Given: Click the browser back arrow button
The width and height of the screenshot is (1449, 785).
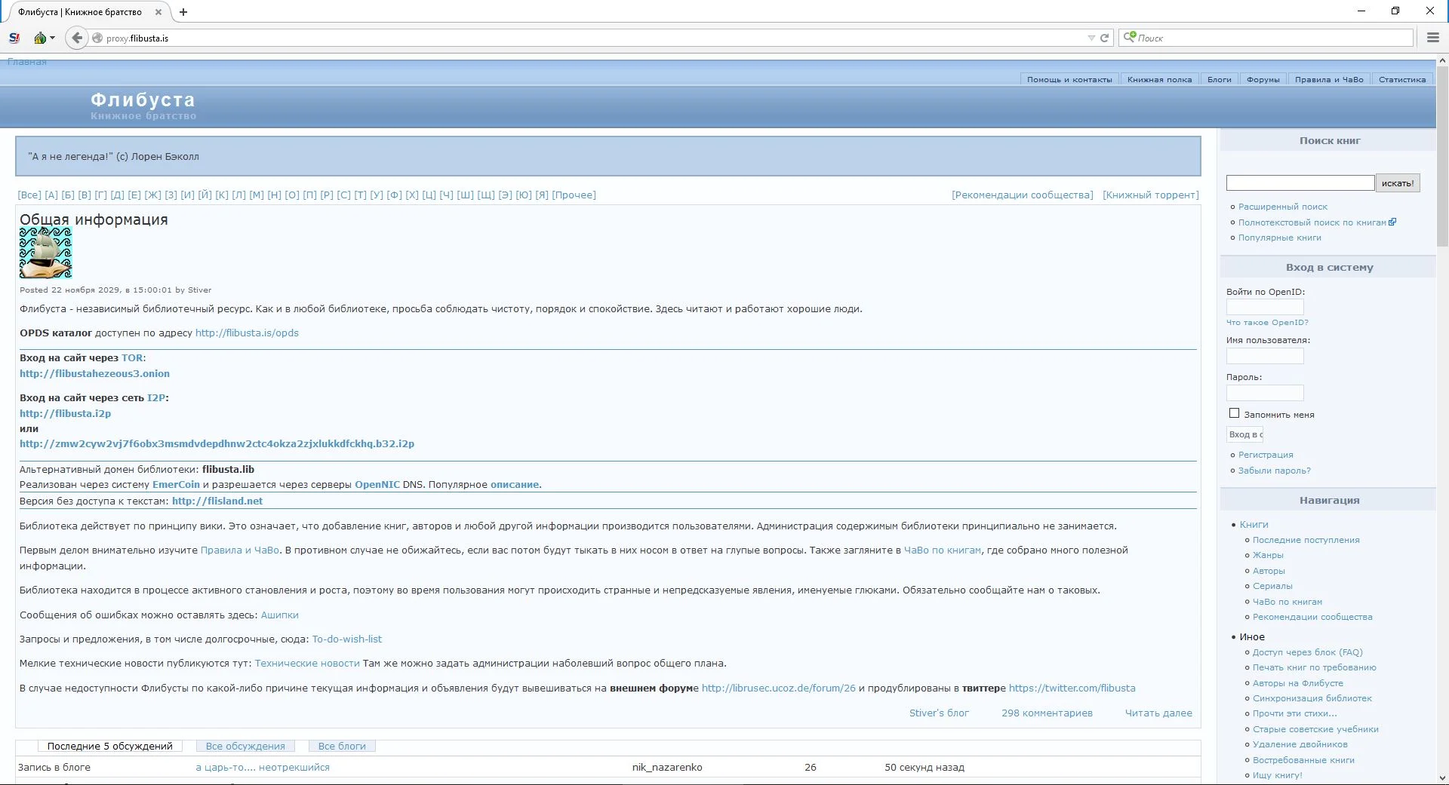Looking at the screenshot, I should click(x=77, y=38).
